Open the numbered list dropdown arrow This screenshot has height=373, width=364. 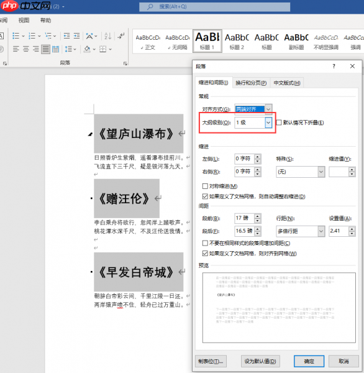pyautogui.click(x=39, y=36)
